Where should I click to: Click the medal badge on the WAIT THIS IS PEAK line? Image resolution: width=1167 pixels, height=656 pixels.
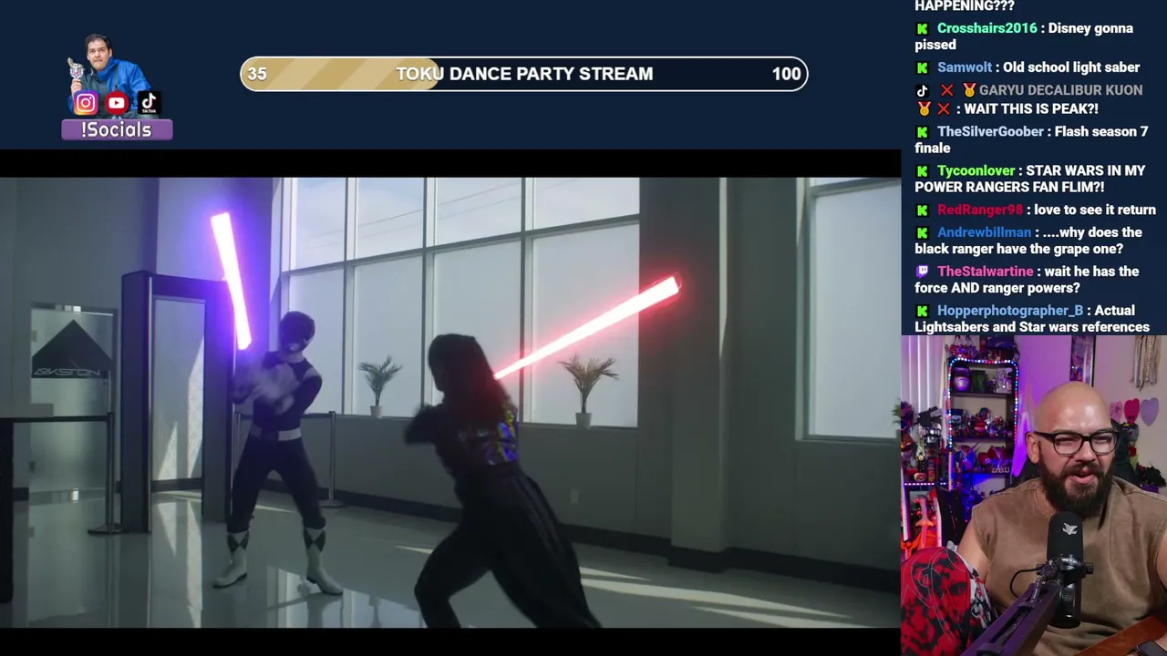click(x=924, y=108)
